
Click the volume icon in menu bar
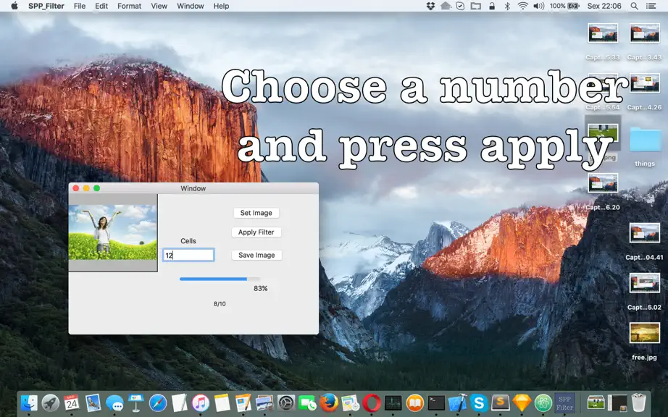539,6
